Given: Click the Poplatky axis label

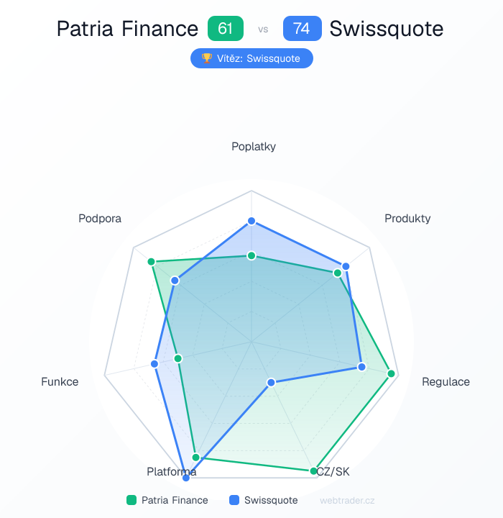Looking at the screenshot, I should pyautogui.click(x=254, y=147).
